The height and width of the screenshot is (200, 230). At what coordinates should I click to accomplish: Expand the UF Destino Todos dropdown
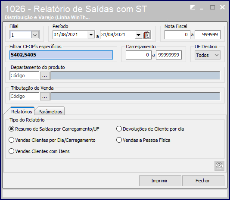(x=208, y=55)
